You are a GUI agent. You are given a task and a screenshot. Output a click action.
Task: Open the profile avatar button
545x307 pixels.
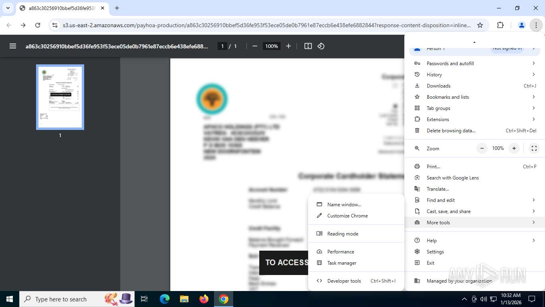521,25
